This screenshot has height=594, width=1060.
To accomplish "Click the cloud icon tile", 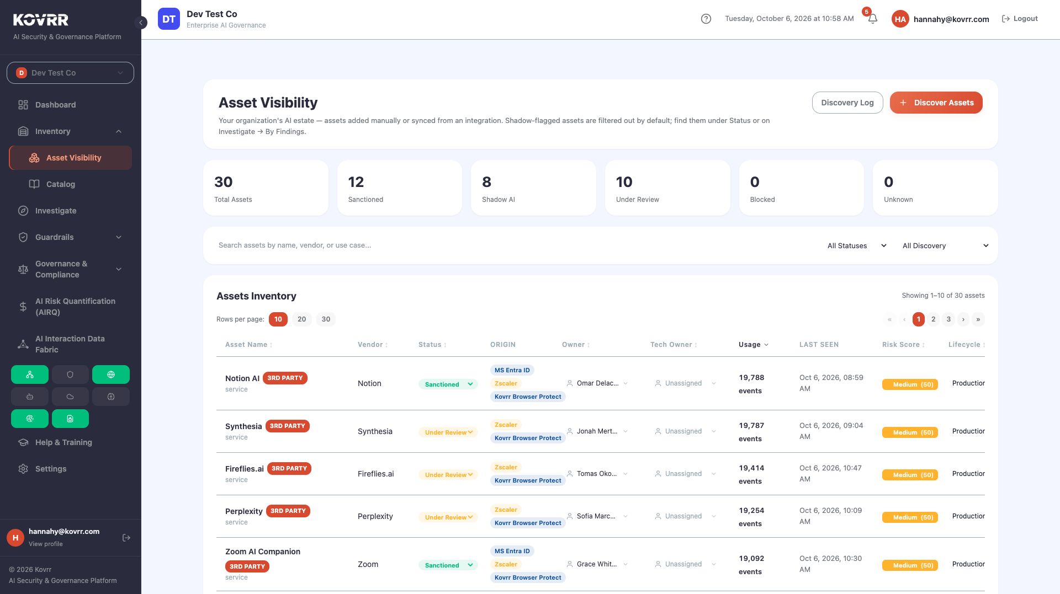I will 70,397.
